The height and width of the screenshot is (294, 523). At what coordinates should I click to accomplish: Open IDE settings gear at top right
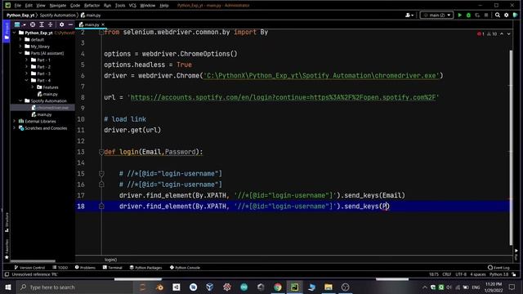pos(507,15)
